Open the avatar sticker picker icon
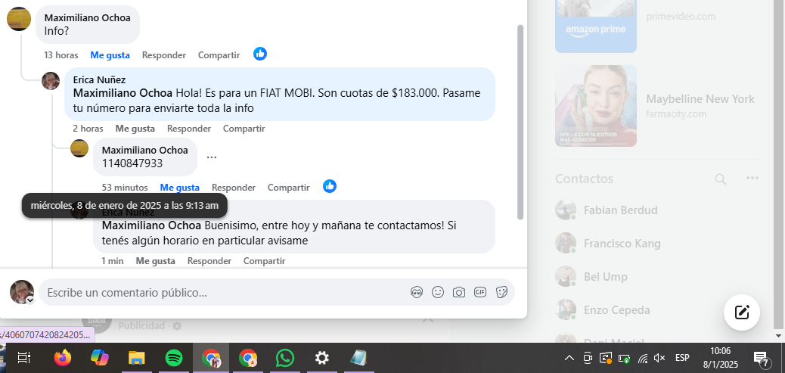785x373 pixels. (x=417, y=292)
